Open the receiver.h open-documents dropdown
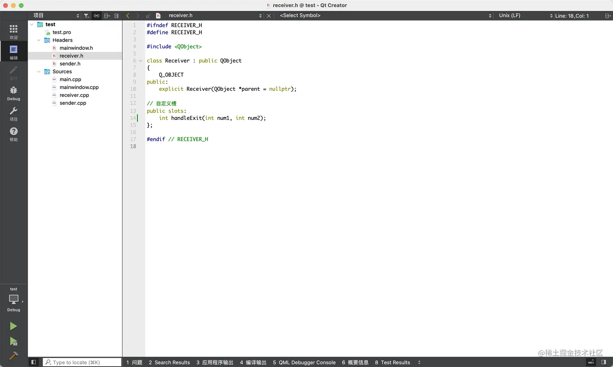This screenshot has width=613, height=367. click(215, 15)
